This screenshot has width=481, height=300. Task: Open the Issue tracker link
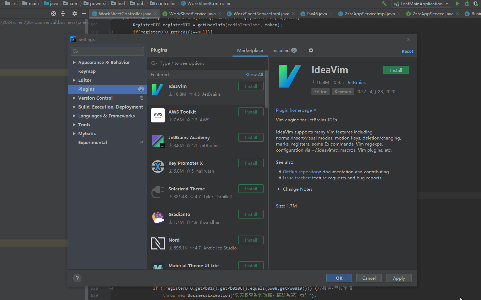coord(296,178)
